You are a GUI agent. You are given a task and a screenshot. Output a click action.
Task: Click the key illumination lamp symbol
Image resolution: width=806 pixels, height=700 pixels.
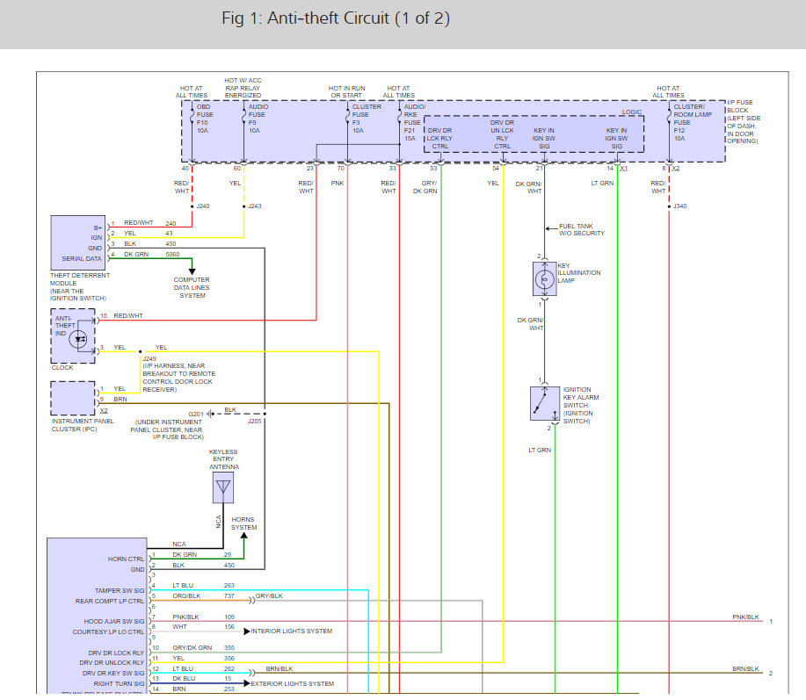[544, 279]
